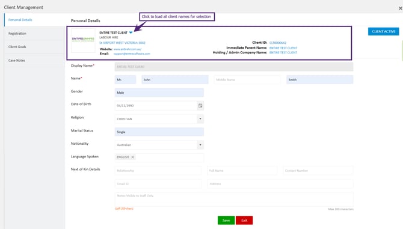Image resolution: width=403 pixels, height=229 pixels.
Task: Click the Middle Name field
Action: [x=247, y=79]
